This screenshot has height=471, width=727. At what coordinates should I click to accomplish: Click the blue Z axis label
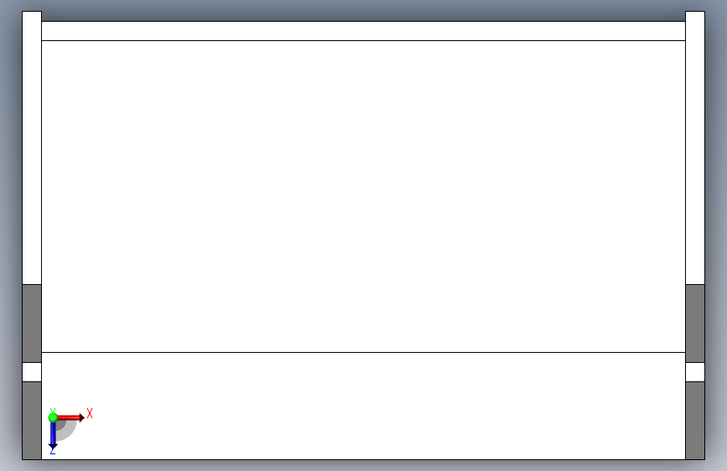pyautogui.click(x=53, y=451)
